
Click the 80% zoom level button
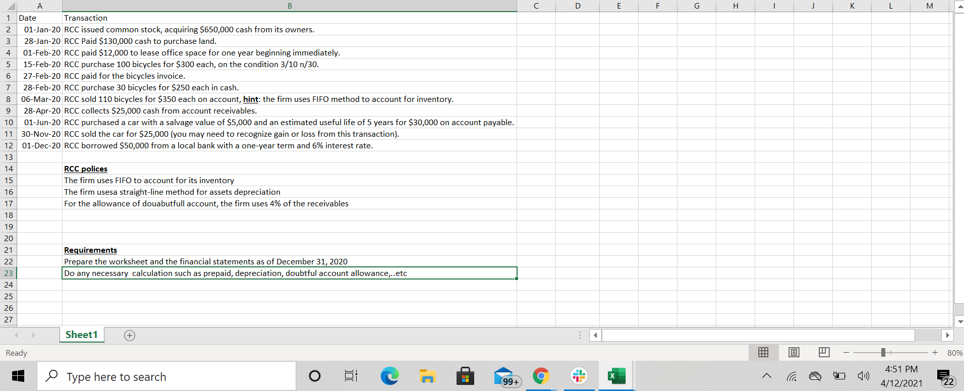[x=954, y=353]
